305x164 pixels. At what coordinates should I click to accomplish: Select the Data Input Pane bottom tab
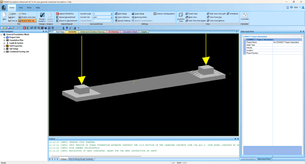pyautogui.click(x=264, y=159)
